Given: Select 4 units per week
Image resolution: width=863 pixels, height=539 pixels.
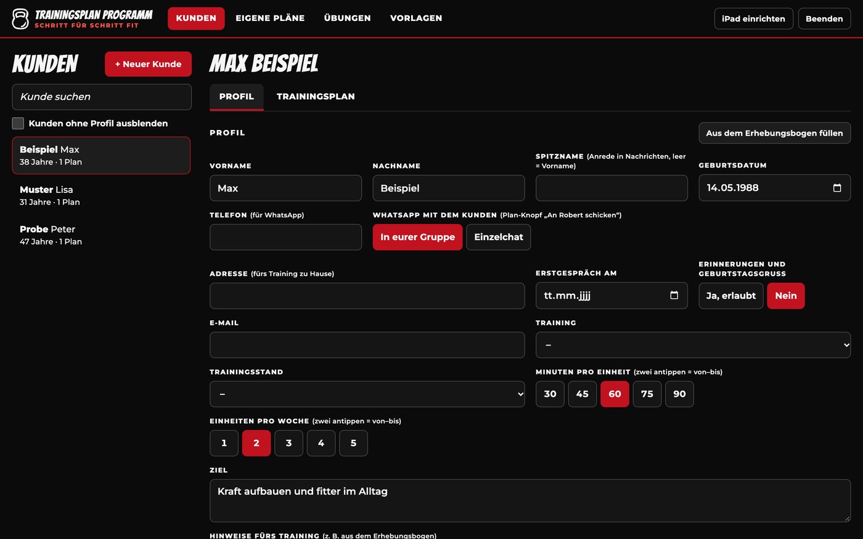Looking at the screenshot, I should pyautogui.click(x=321, y=443).
